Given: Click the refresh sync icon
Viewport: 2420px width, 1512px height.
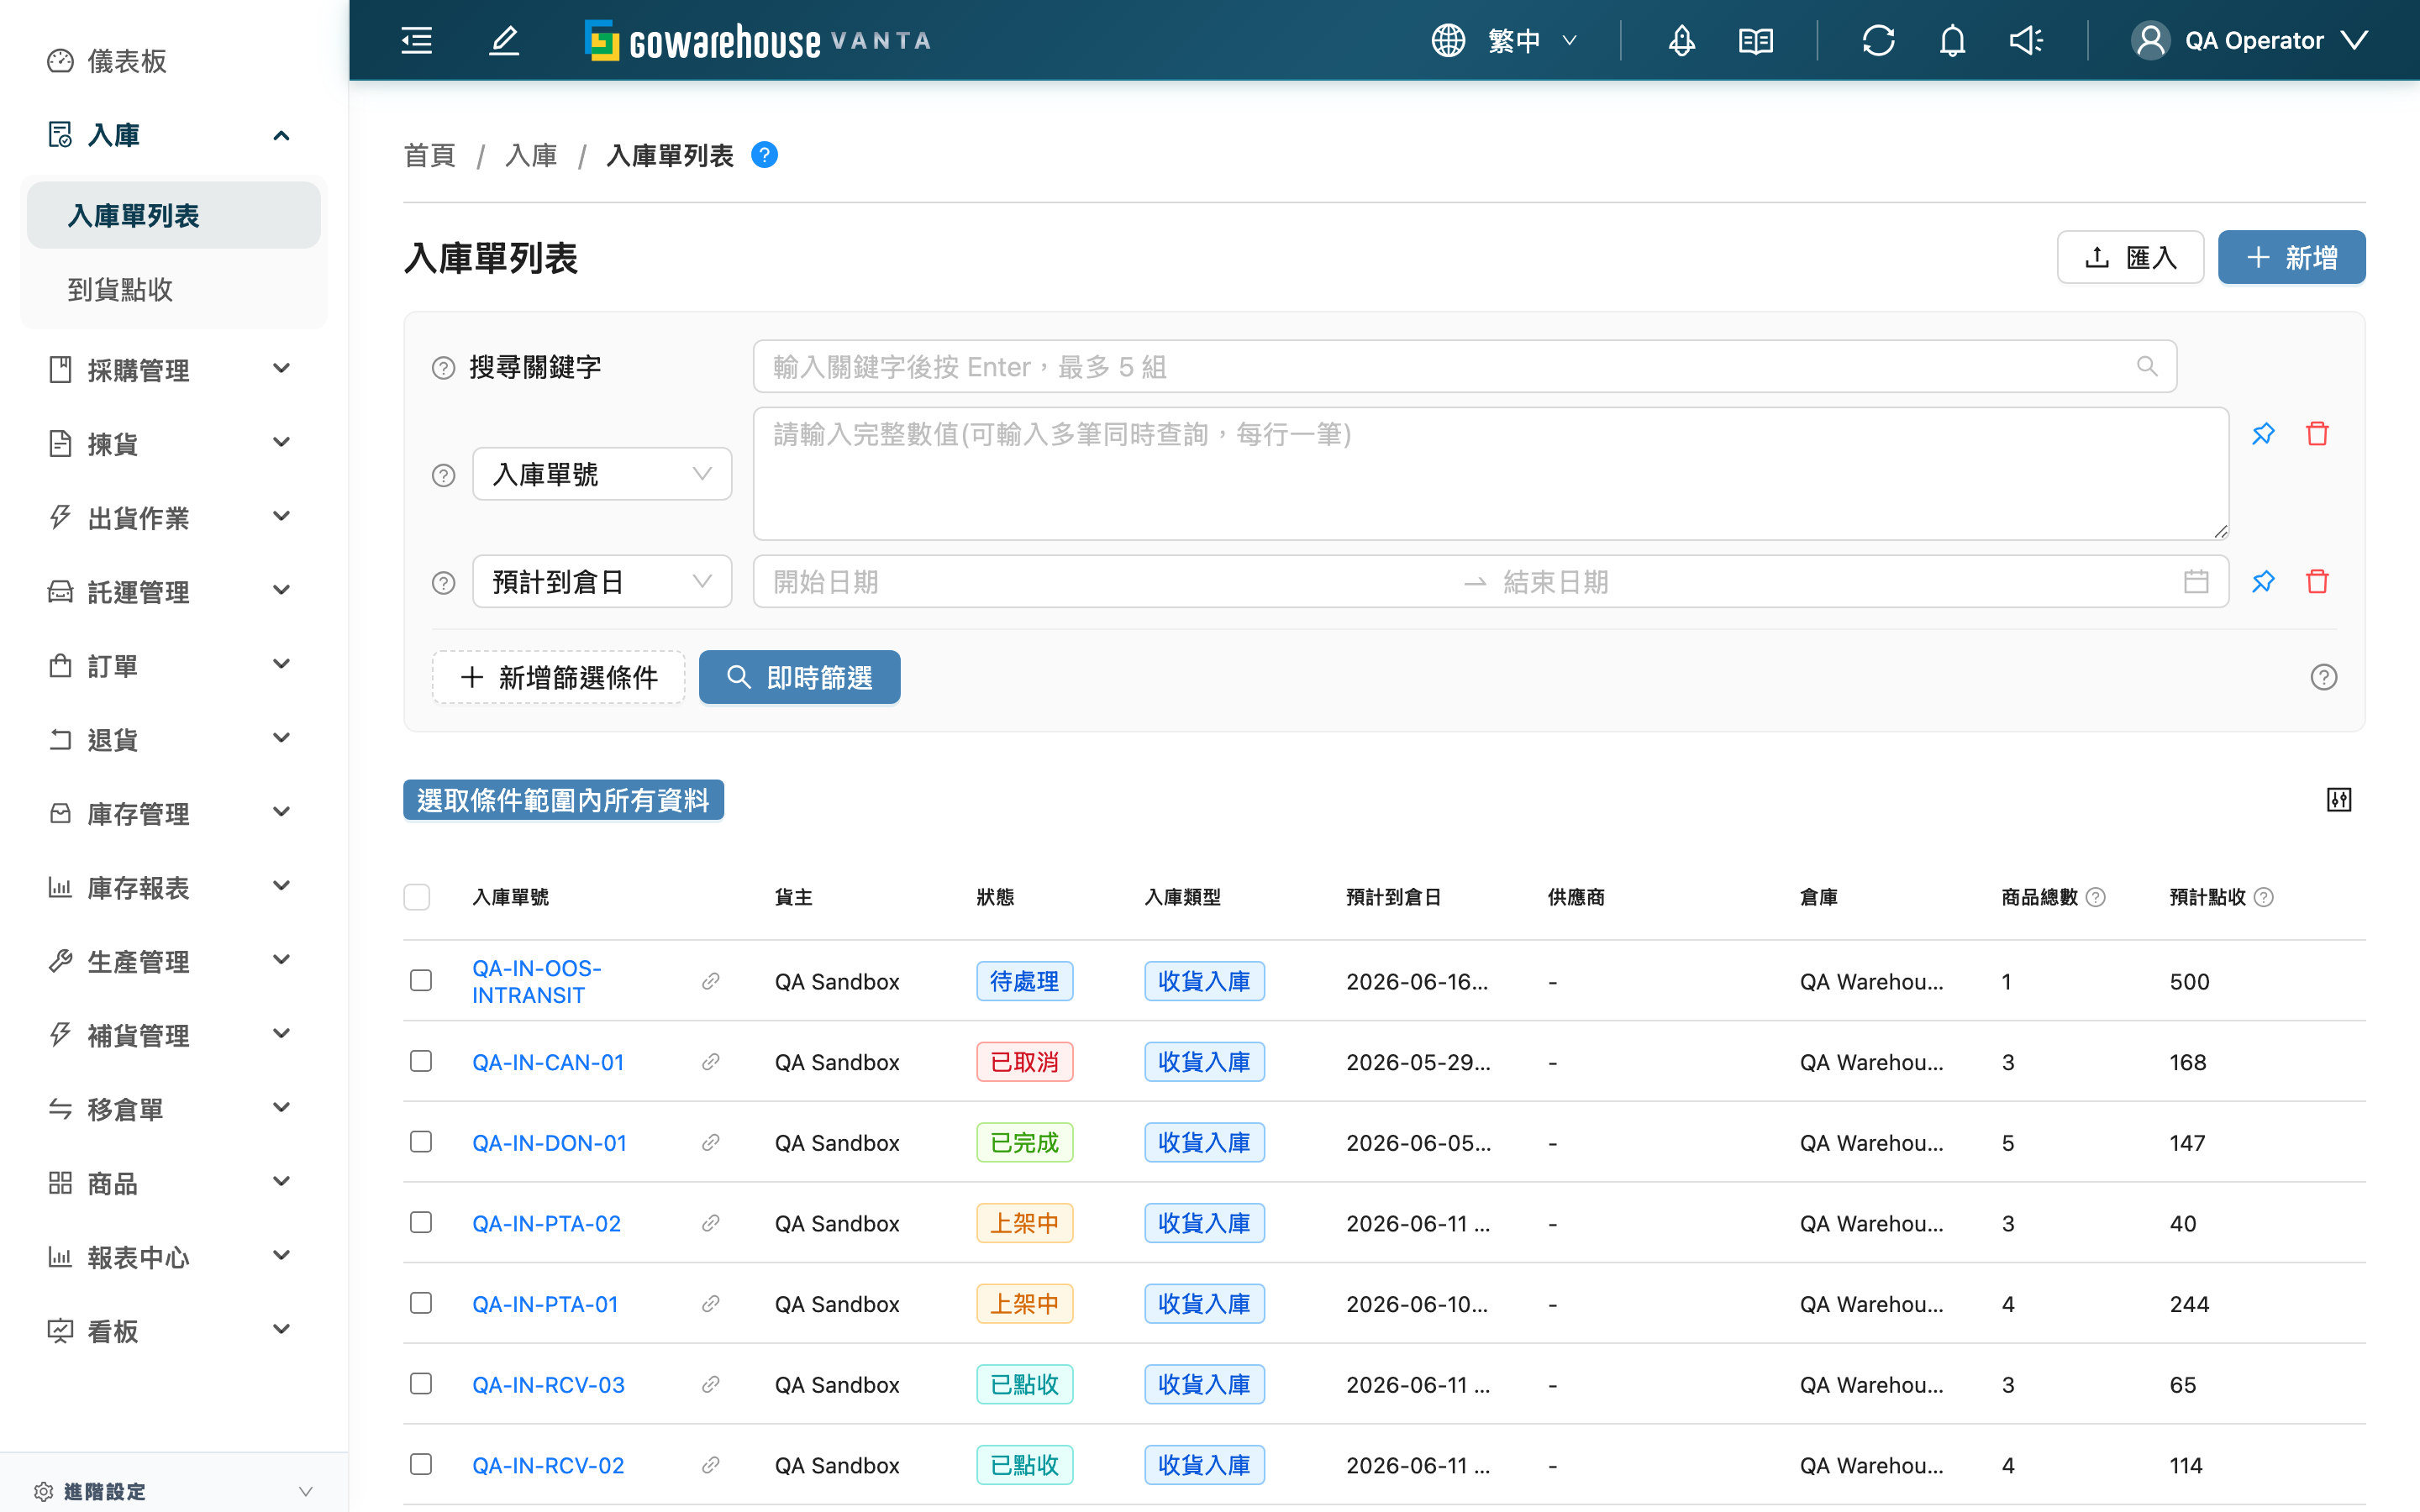Looking at the screenshot, I should (x=1878, y=40).
